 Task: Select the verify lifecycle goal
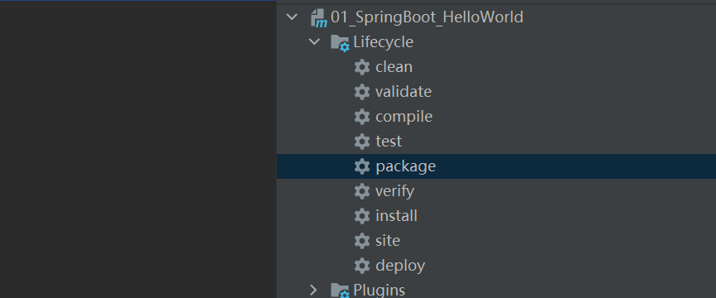pyautogui.click(x=395, y=191)
